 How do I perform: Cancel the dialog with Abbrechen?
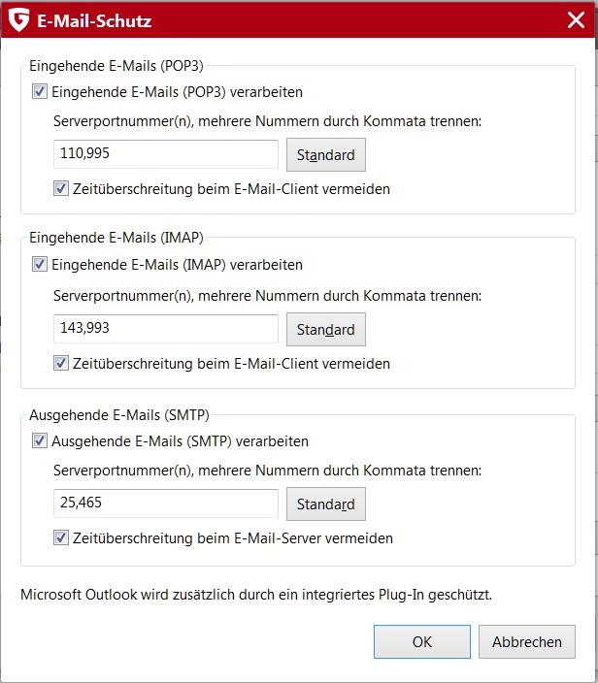point(527,641)
